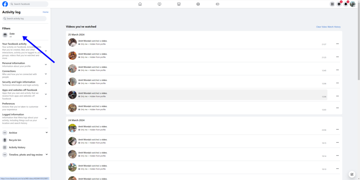Expand the Archive dropdown
Screen dimensions: 360x180
click(46, 133)
